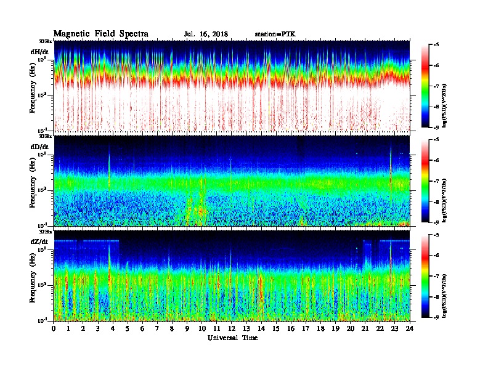Click the dH/dt spectrogram plot
The image size is (488, 377).
[232, 86]
